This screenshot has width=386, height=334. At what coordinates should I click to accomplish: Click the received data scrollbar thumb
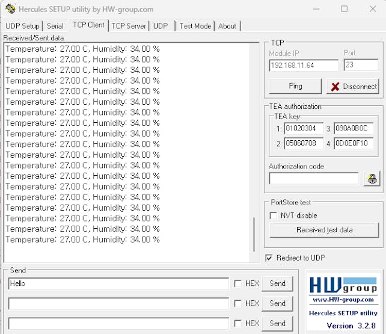(x=254, y=235)
